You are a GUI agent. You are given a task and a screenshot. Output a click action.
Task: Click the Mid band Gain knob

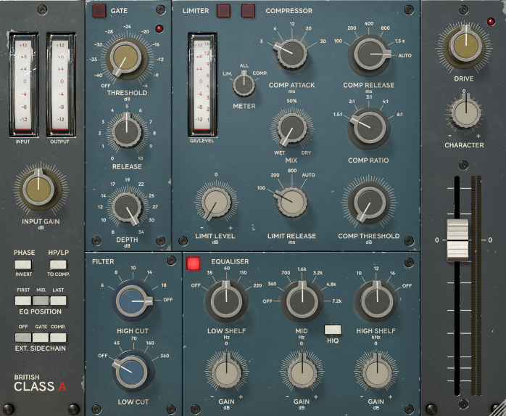pos(302,372)
